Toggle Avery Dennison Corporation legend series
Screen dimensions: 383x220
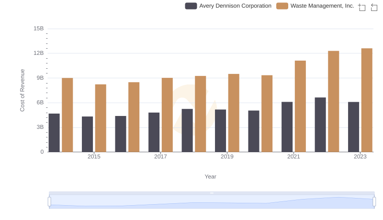pyautogui.click(x=228, y=6)
